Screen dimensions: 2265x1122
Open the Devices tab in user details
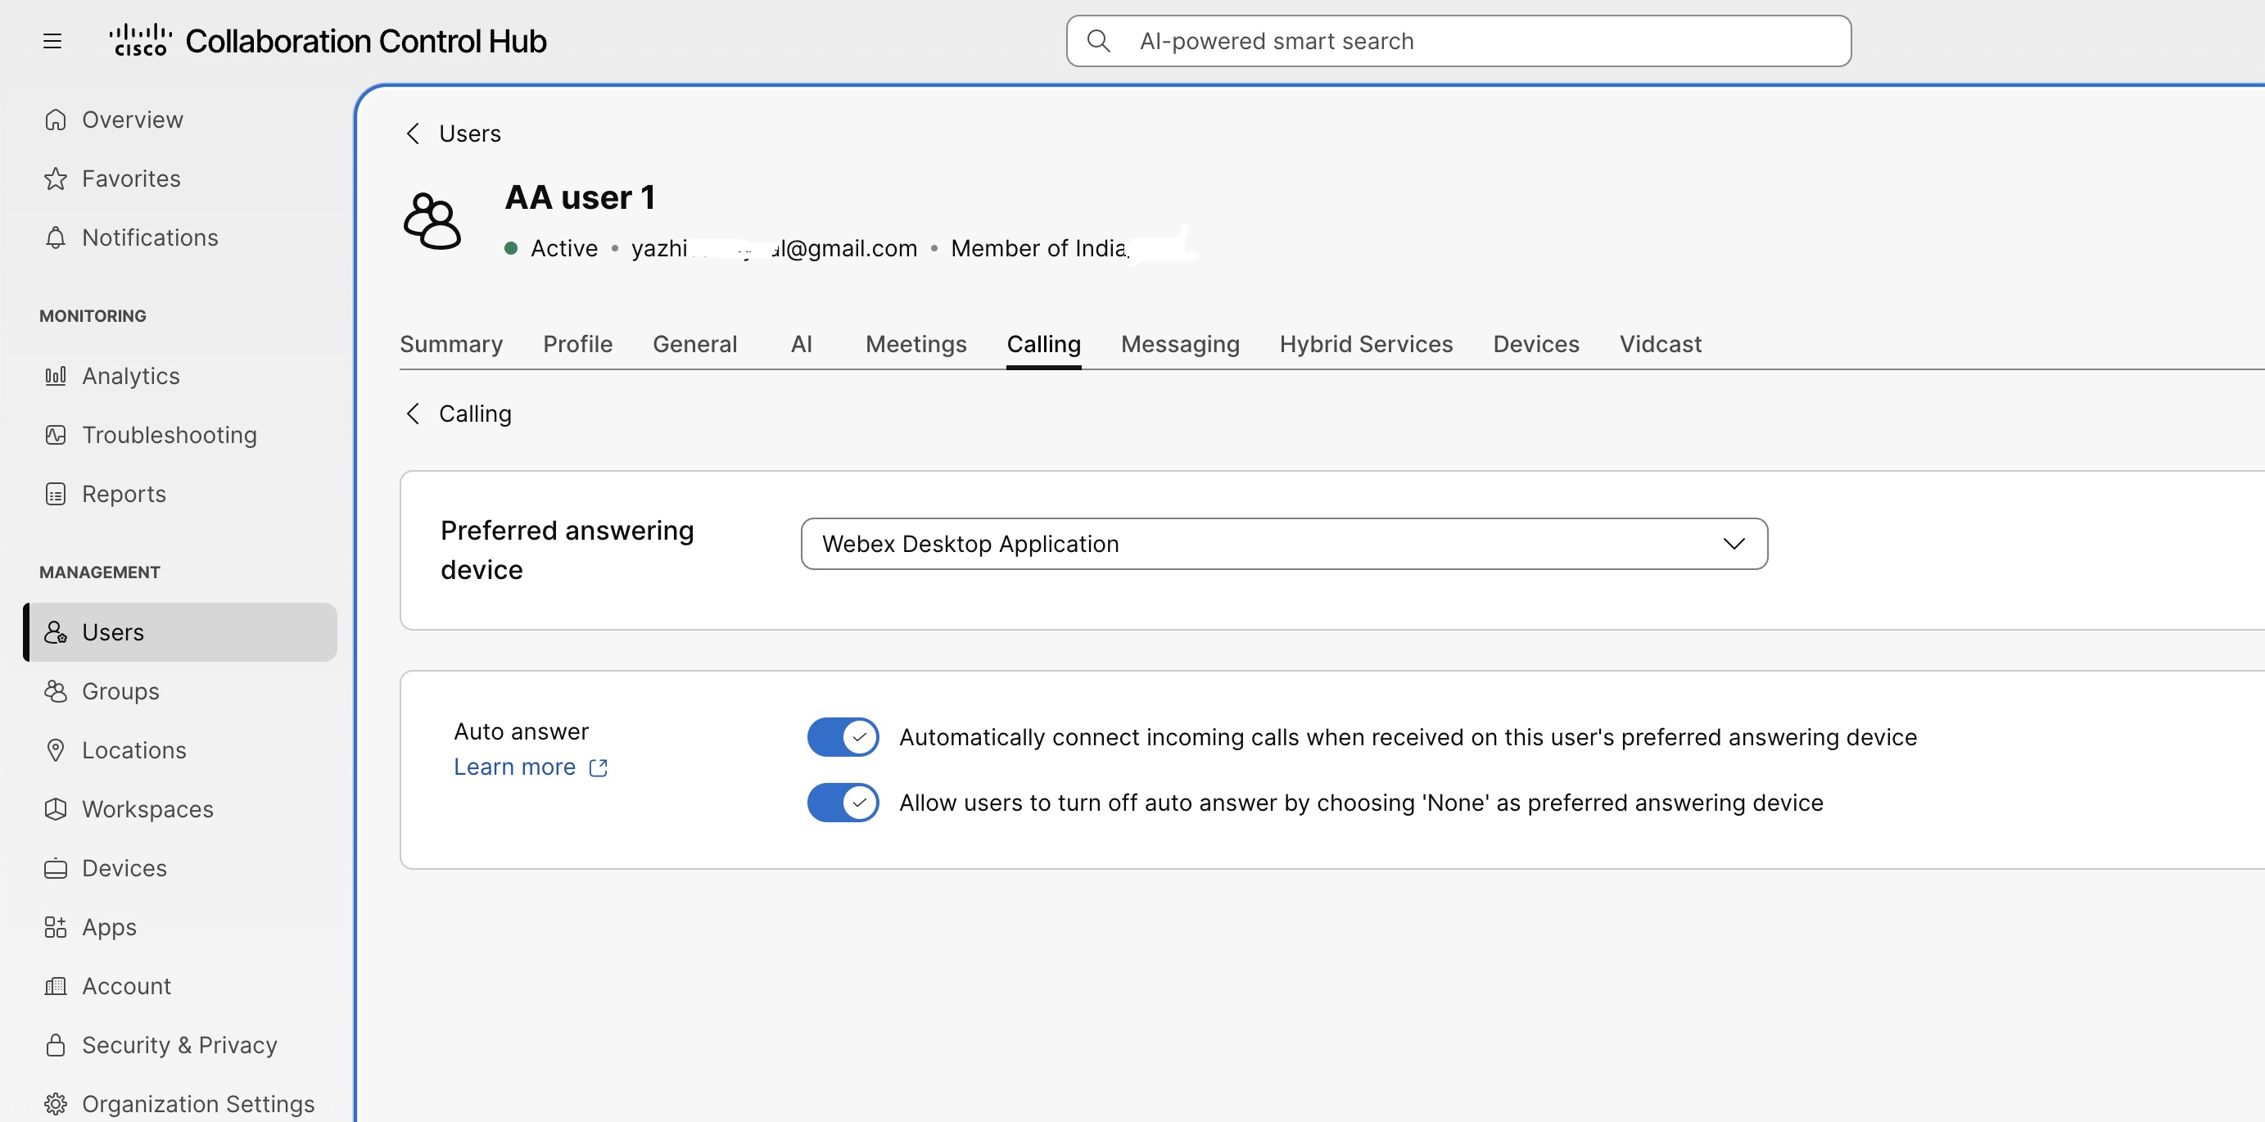[x=1536, y=344]
